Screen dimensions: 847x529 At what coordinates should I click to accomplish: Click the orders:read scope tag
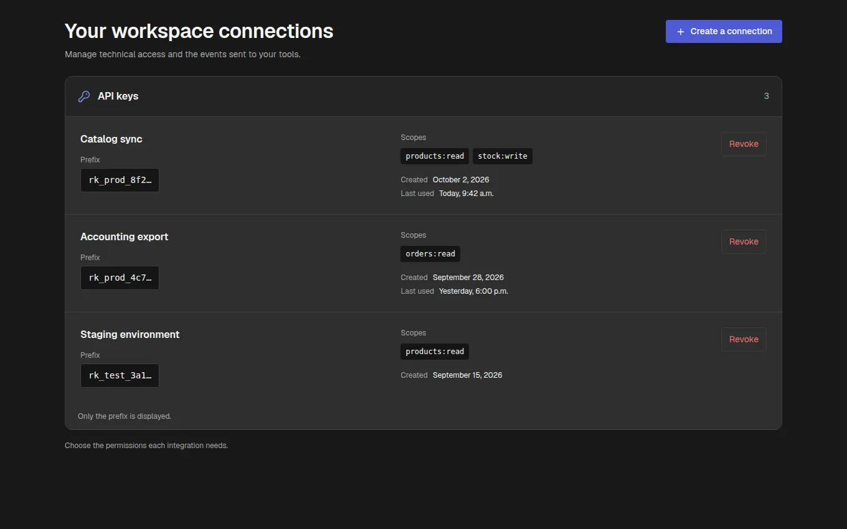coord(430,254)
